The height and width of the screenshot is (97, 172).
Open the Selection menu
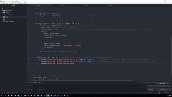point(12,3)
